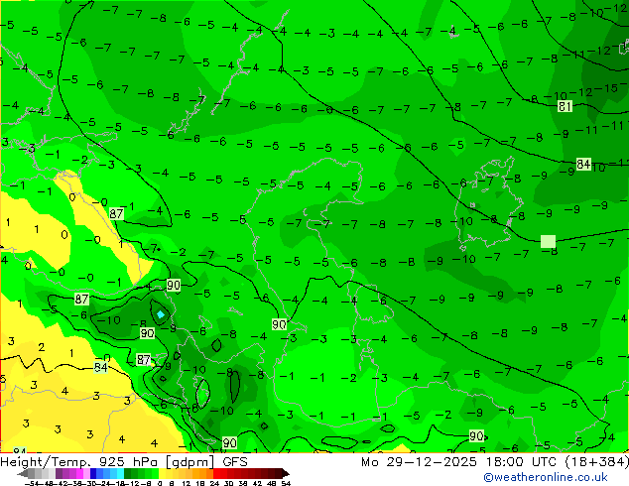Image resolution: width=629 pixels, height=486 pixels.
Task: Click the 81 height contour label
Action: click(565, 106)
